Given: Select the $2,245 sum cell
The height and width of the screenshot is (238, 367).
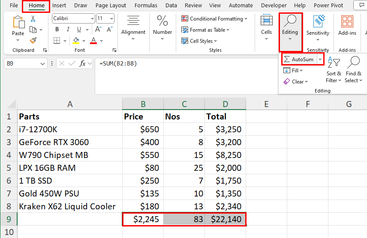Looking at the screenshot, I should tap(143, 219).
